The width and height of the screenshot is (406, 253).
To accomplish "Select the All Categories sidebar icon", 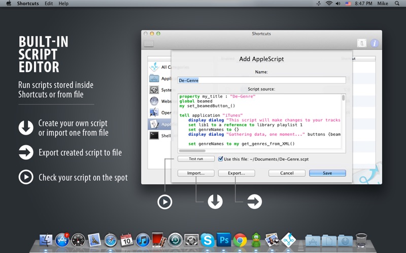I will [154, 67].
